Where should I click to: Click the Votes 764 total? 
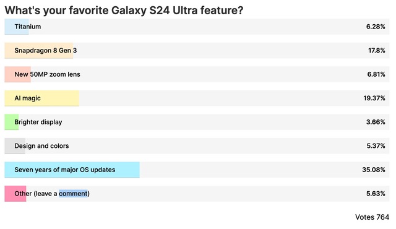click(372, 217)
